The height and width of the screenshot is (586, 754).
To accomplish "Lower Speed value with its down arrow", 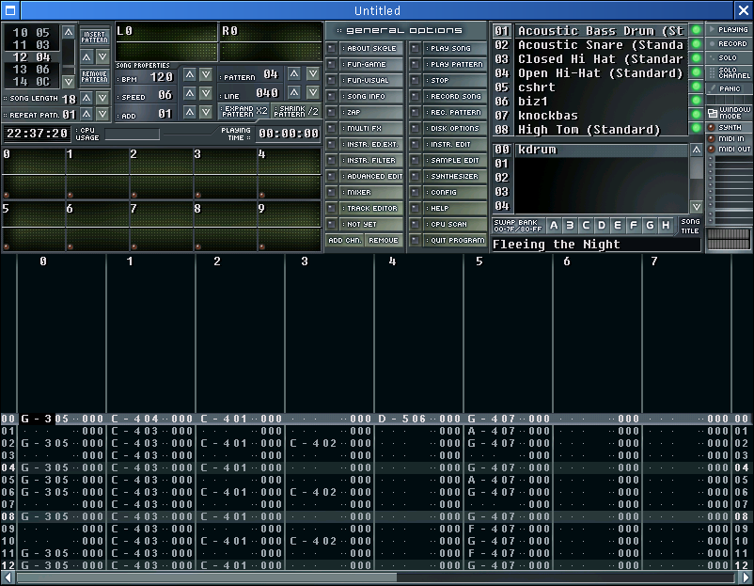I will tap(206, 93).
